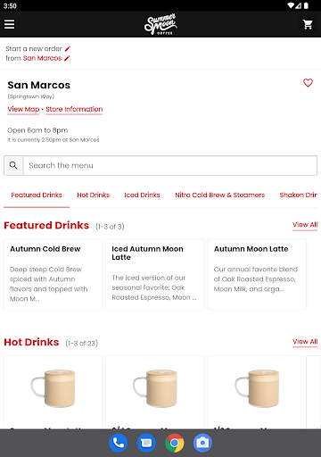
Task: Open the Camera app in dock
Action: pyautogui.click(x=202, y=443)
